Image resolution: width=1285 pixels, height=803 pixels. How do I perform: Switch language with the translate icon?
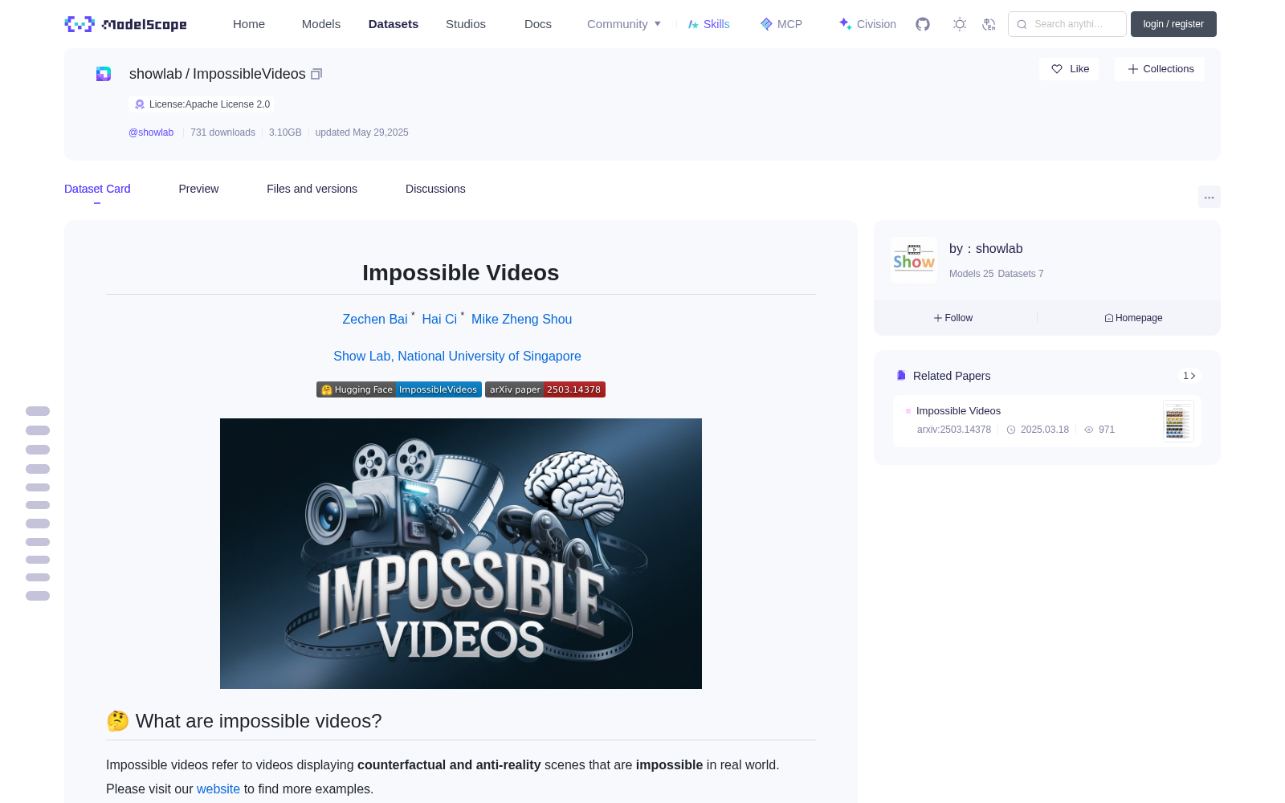pos(989,24)
